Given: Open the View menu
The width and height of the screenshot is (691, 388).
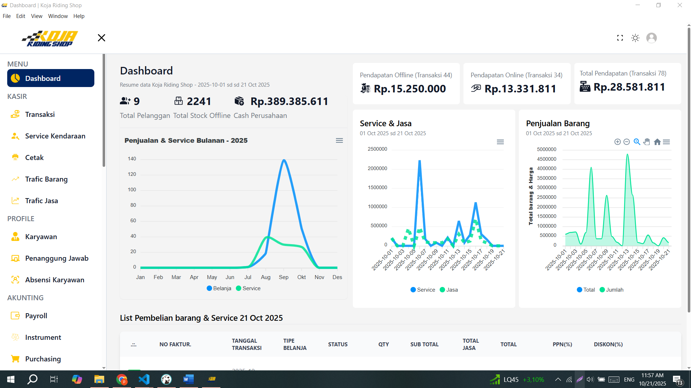Looking at the screenshot, I should [x=36, y=16].
